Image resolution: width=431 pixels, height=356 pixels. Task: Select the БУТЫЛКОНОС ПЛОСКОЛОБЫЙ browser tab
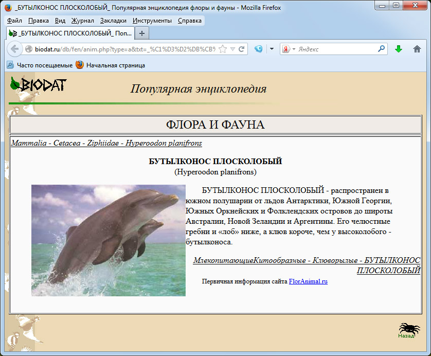pos(69,33)
